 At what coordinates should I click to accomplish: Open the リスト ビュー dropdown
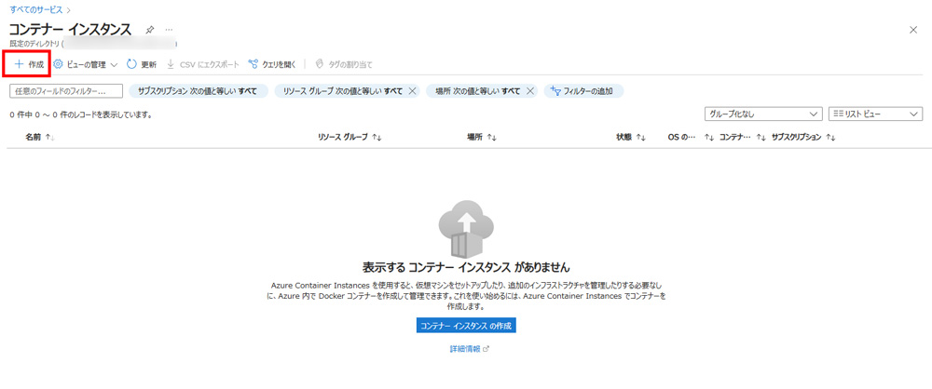(x=875, y=114)
